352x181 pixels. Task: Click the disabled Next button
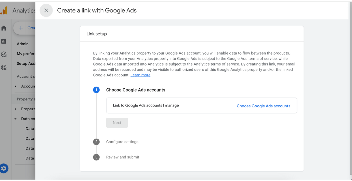pos(117,123)
